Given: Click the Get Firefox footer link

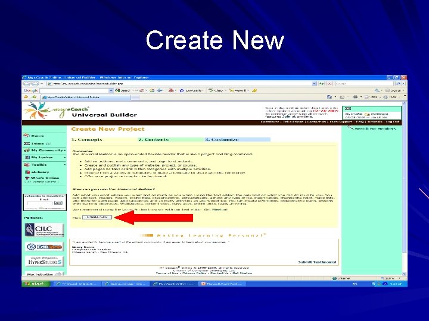Looking at the screenshot, I should tap(243, 273).
